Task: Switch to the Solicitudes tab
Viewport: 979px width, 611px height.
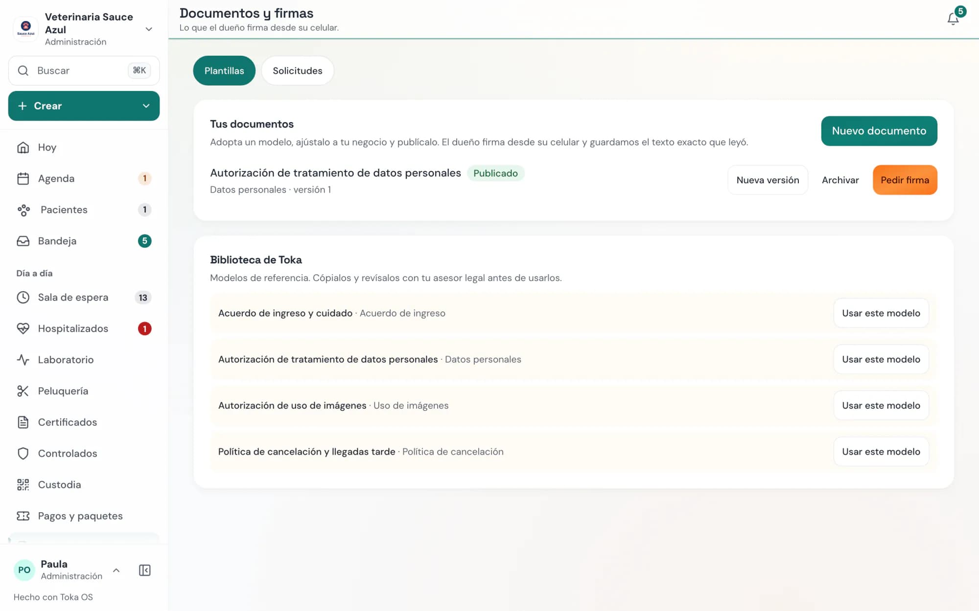Action: pos(298,71)
